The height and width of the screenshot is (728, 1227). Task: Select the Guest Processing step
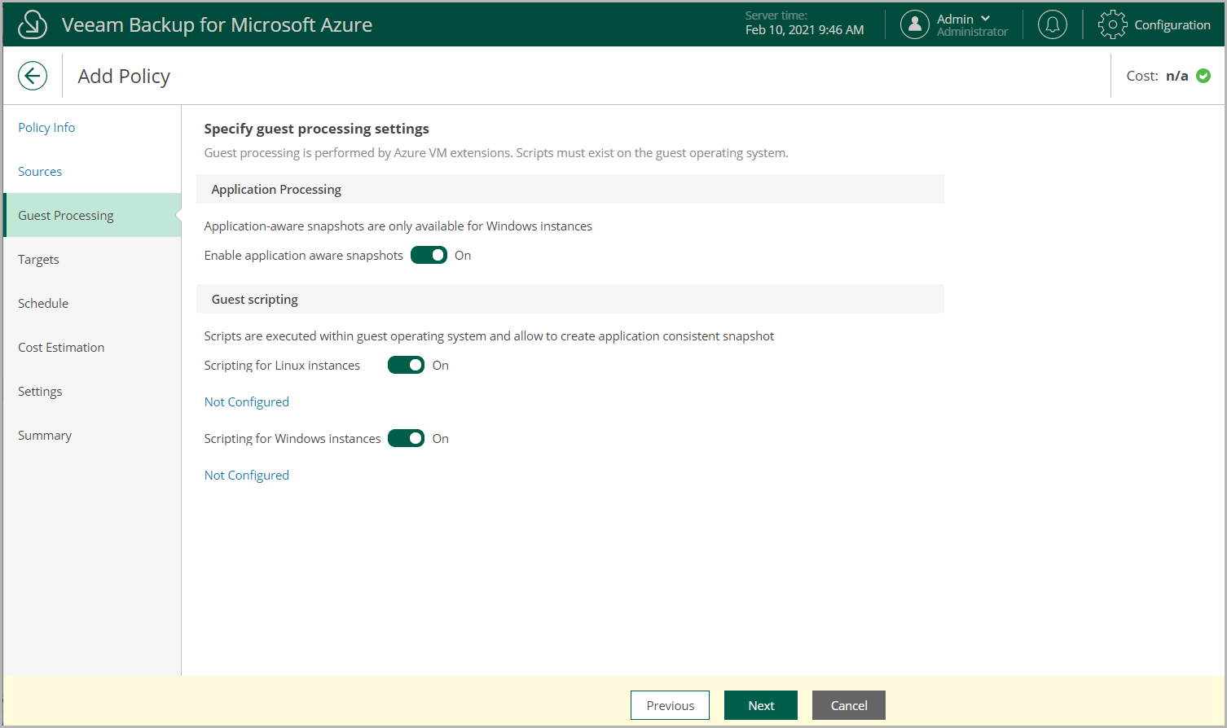point(92,215)
